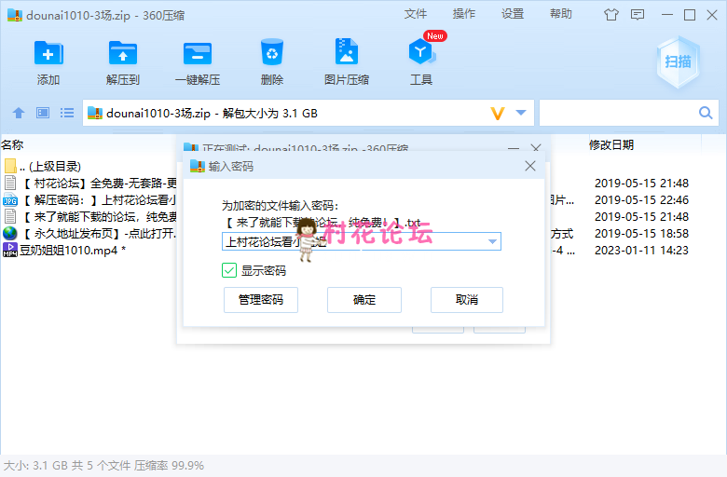The height and width of the screenshot is (477, 727).
Task: Close the 输入密码 dialog
Action: point(530,166)
